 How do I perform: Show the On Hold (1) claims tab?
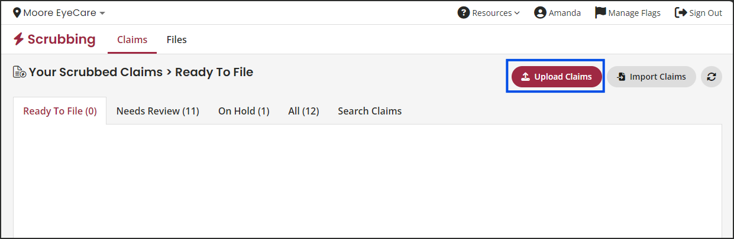pos(244,111)
